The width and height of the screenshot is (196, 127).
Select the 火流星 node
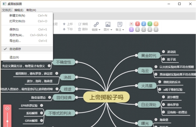[147, 86]
